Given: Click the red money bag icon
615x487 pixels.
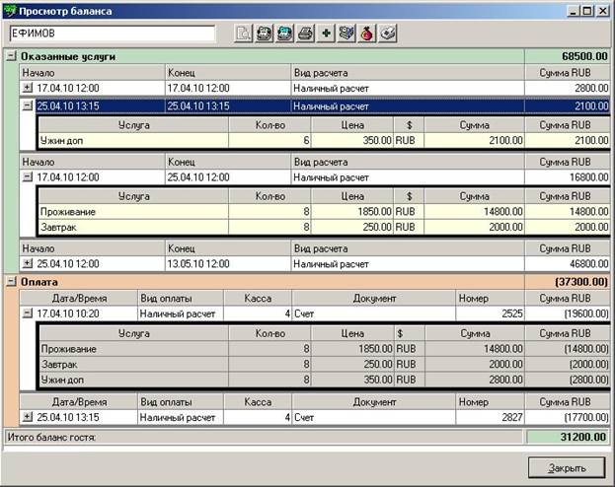Looking at the screenshot, I should (x=367, y=34).
